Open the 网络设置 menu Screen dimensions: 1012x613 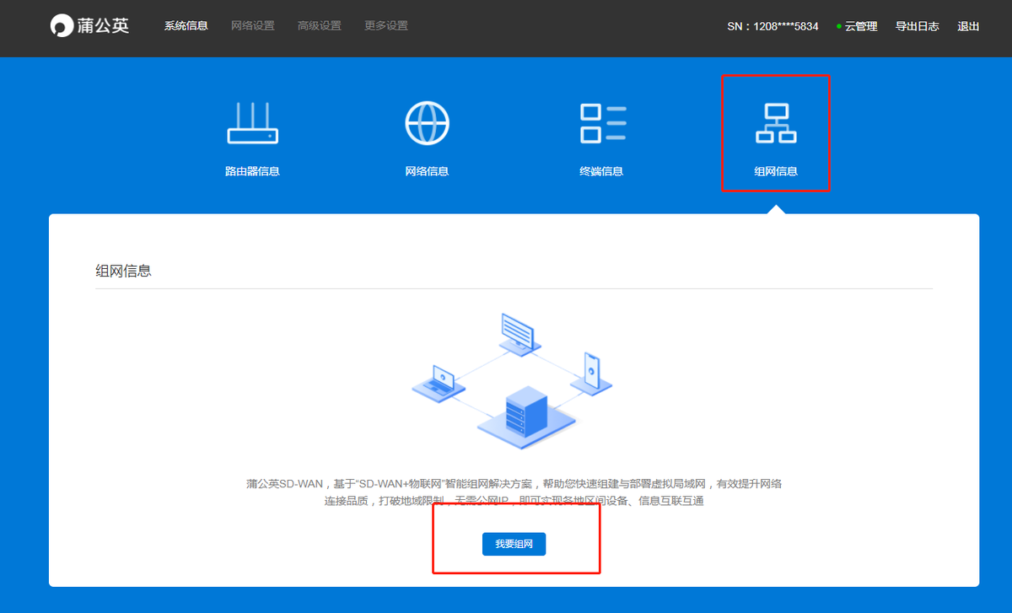pos(253,26)
